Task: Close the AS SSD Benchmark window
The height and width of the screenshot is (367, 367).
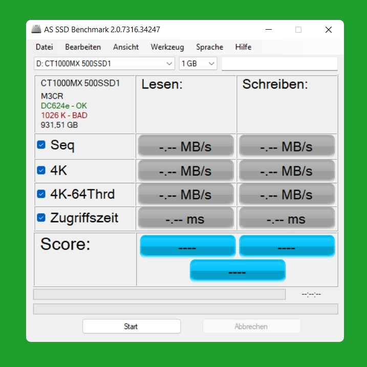Action: 329,30
